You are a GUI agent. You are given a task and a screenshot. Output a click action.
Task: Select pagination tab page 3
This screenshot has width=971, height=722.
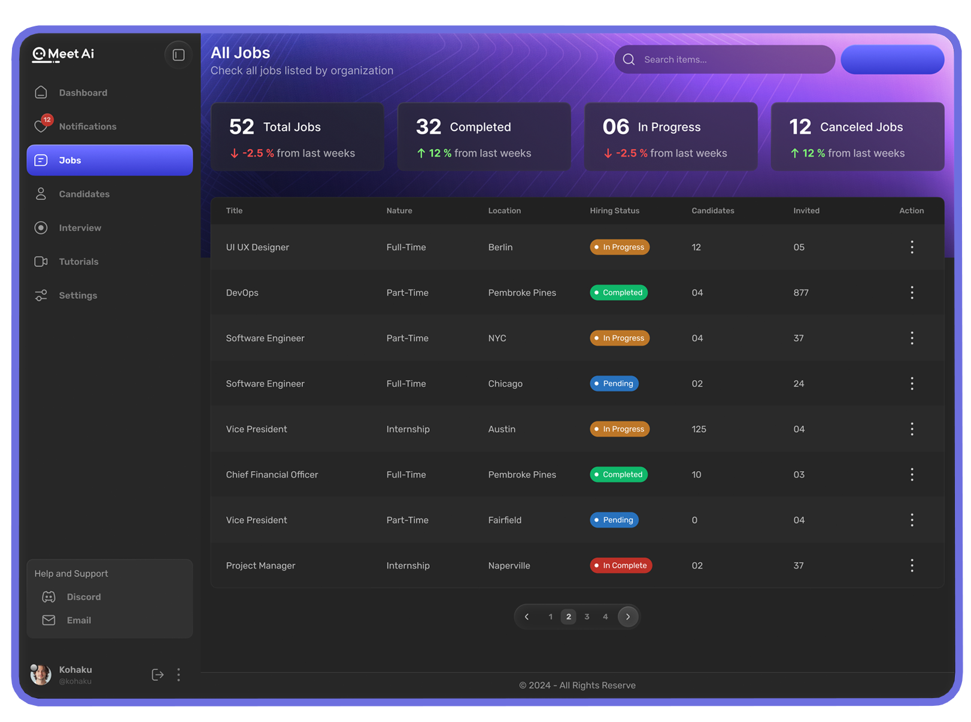click(x=587, y=616)
